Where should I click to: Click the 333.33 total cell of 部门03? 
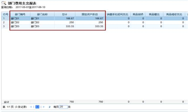[70, 26]
